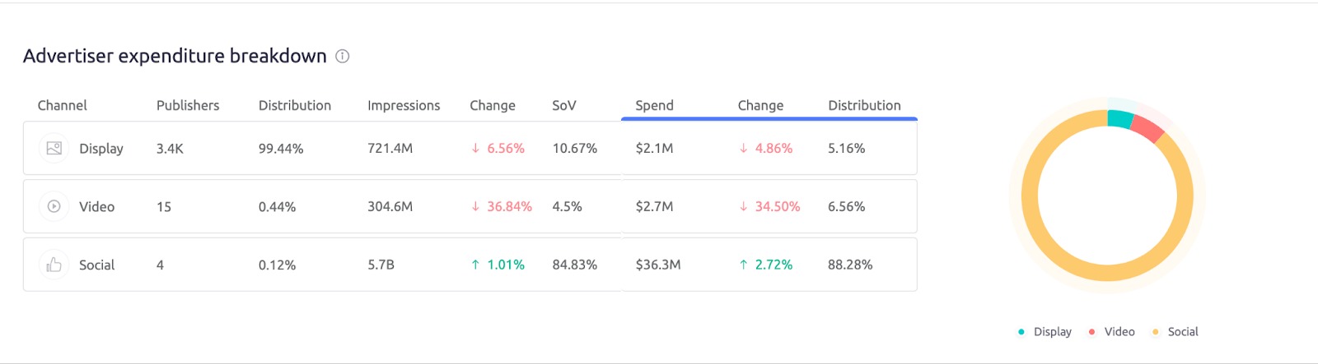Image resolution: width=1318 pixels, height=364 pixels.
Task: Click the Social channel thumbs-up icon
Action: pos(54,265)
